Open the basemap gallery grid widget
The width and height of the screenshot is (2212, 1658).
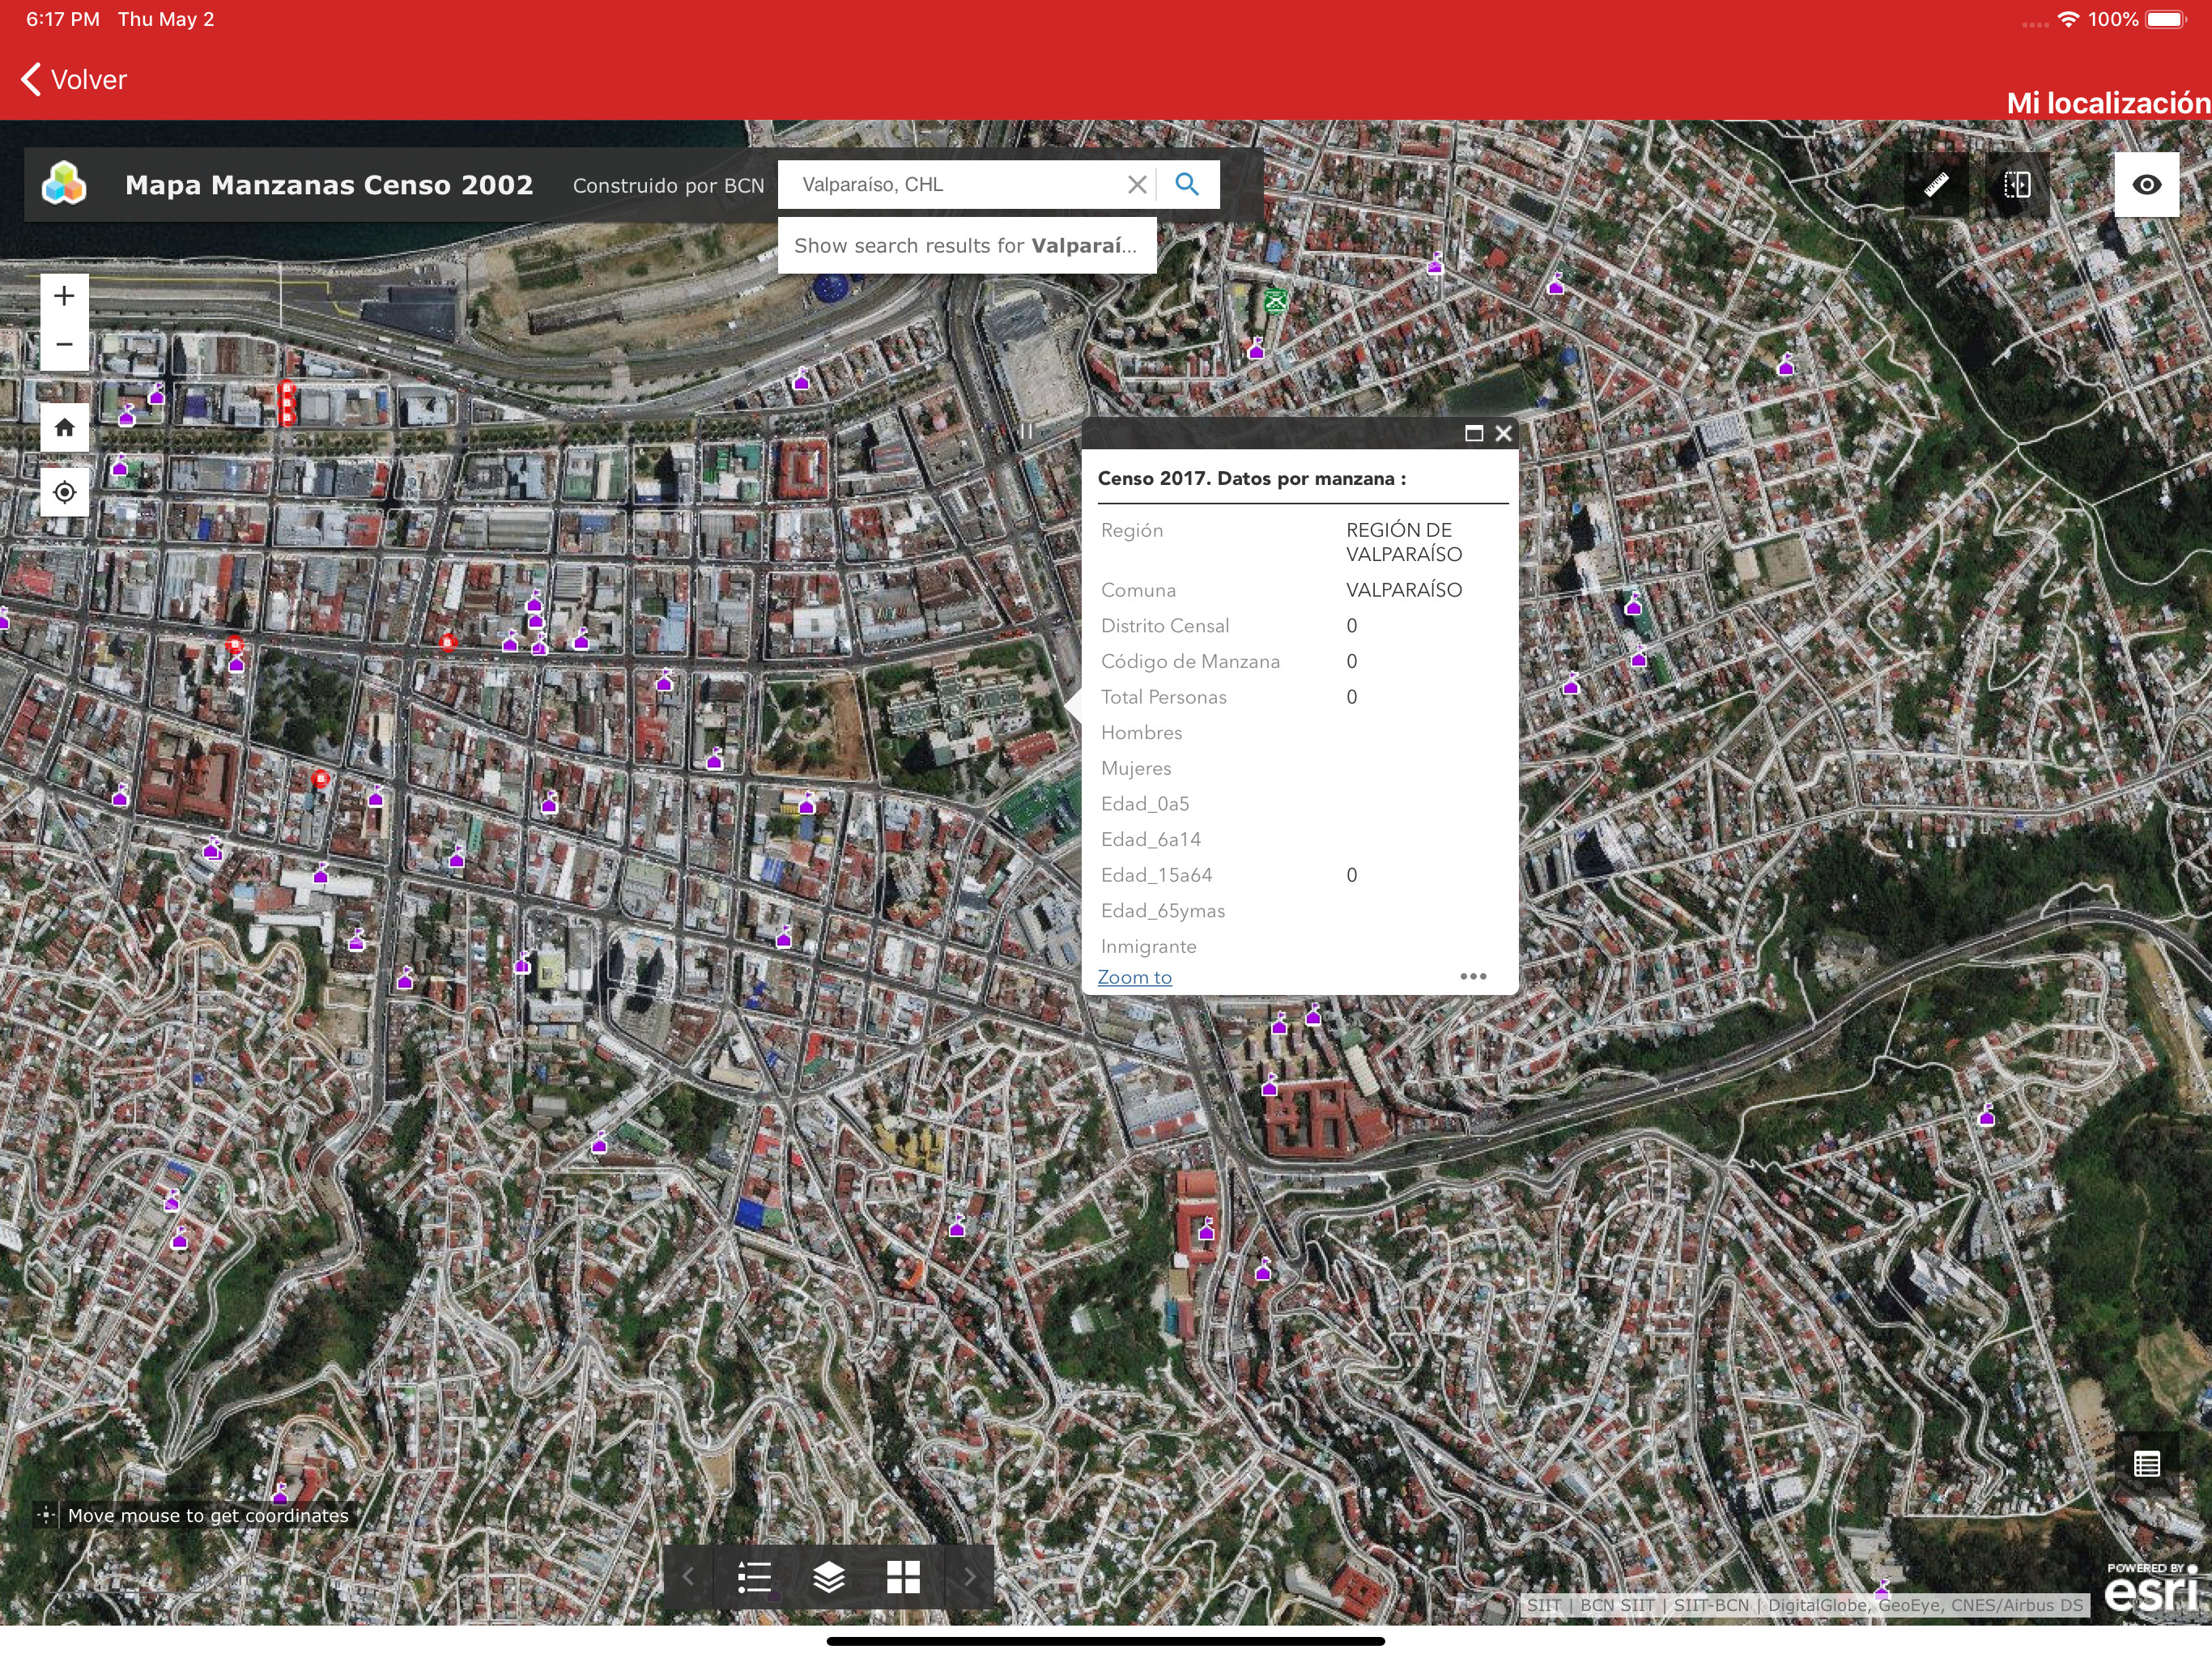point(903,1577)
